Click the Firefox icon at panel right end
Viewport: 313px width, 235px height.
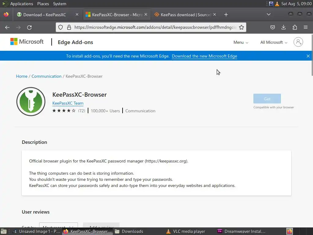[290, 231]
